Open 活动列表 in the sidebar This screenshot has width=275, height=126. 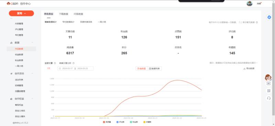coord(19,80)
